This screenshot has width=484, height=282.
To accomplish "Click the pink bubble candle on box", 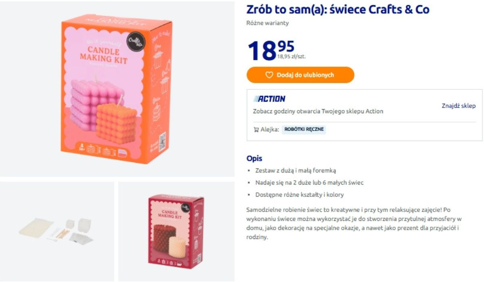I will pos(86,106).
